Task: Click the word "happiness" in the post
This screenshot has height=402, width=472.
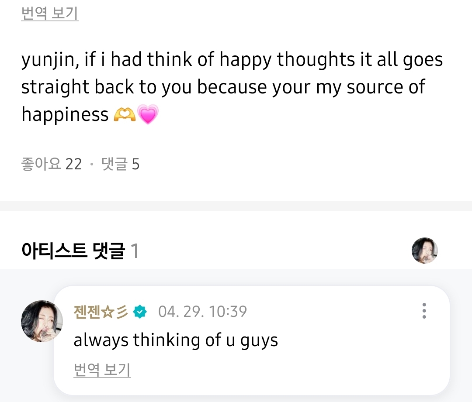Action: [65, 114]
